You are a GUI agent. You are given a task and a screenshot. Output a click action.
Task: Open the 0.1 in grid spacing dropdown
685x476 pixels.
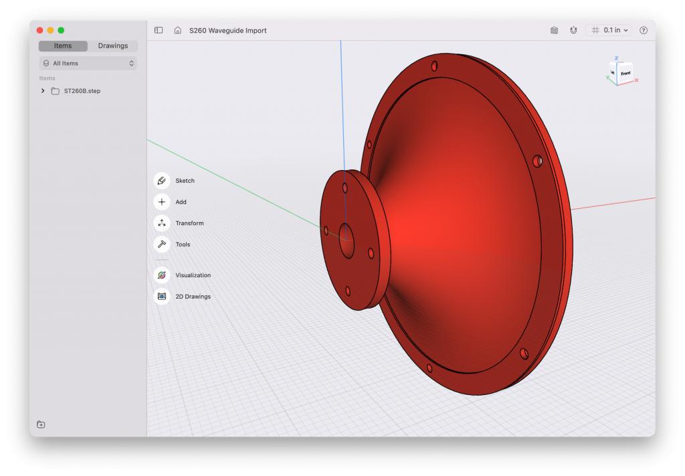[x=610, y=30]
